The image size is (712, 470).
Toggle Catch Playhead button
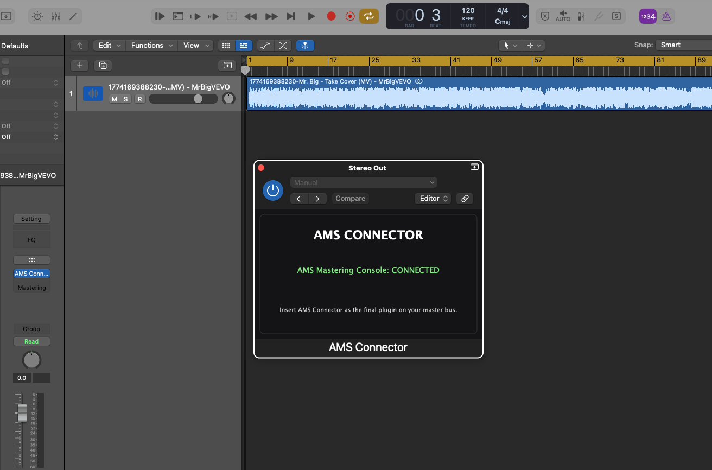[305, 46]
